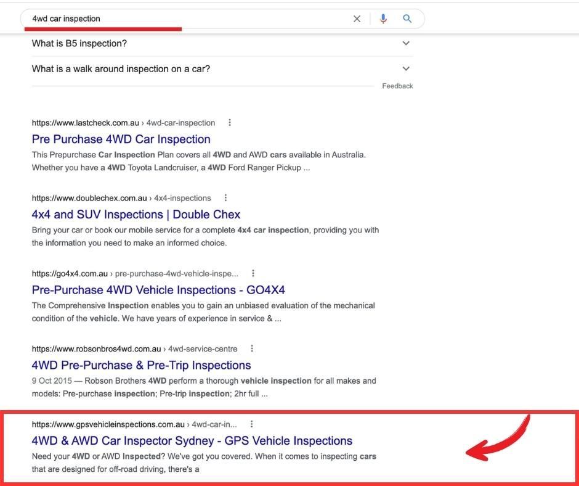The image size is (579, 486).
Task: Submit the search using the magnifier icon
Action: click(407, 19)
